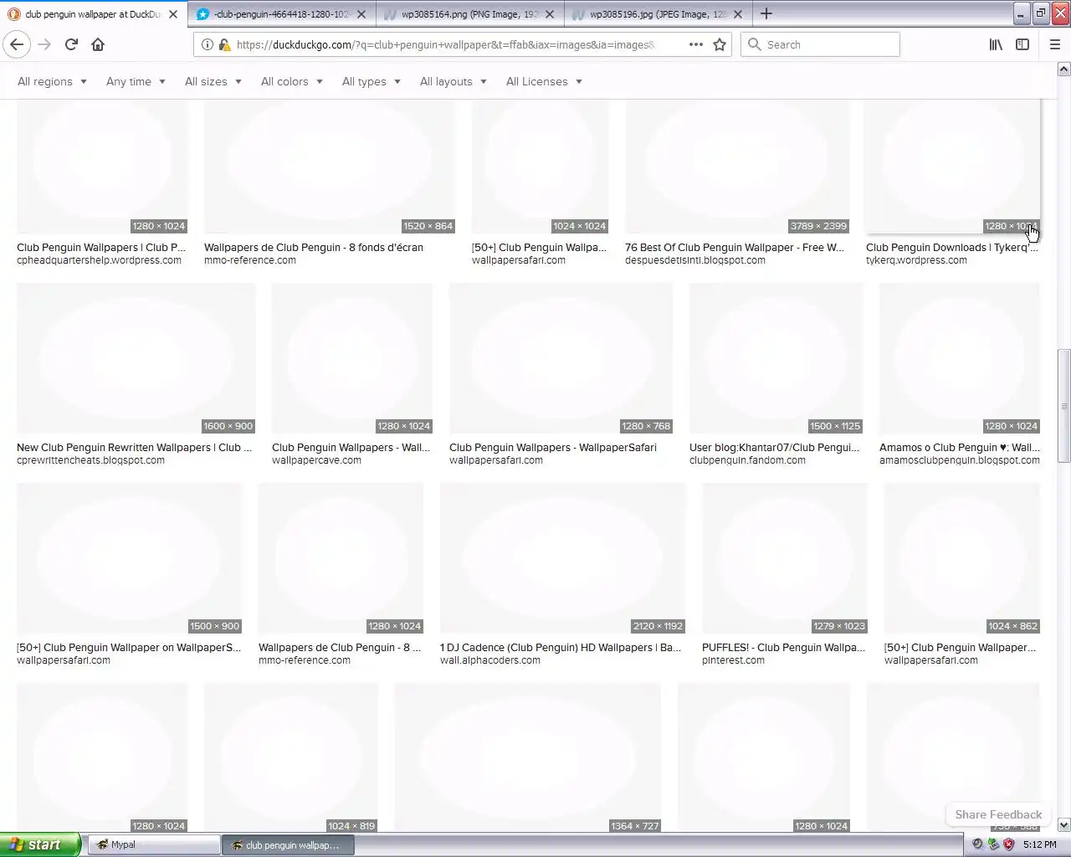Screen dimensions: 1071x857
Task: Show site info via the lock icon
Action: pos(224,44)
